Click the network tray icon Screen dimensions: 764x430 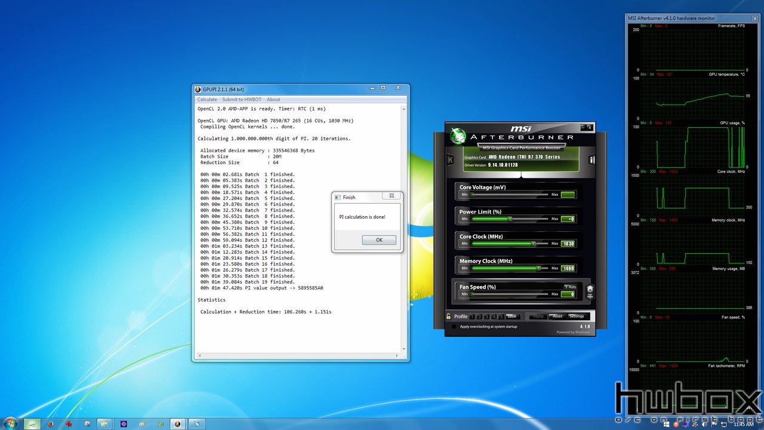point(724,425)
